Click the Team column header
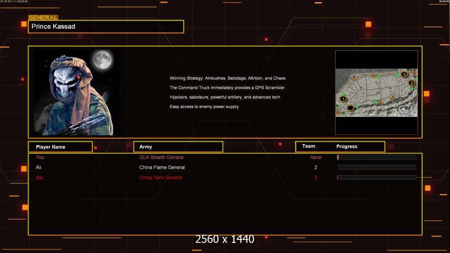The image size is (450, 253). (x=309, y=146)
